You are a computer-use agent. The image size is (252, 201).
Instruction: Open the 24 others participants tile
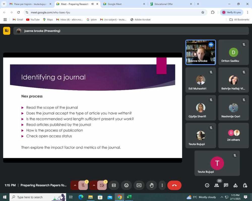click(x=233, y=135)
